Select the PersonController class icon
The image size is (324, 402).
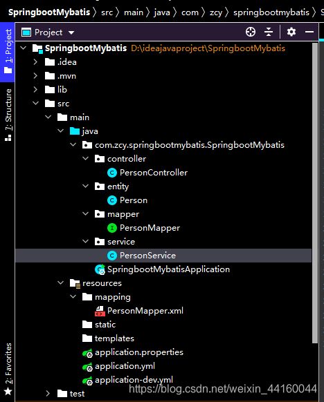click(112, 173)
